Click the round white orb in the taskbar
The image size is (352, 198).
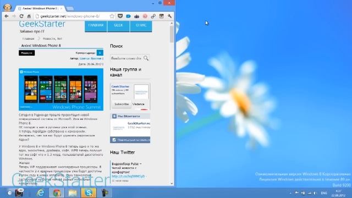pos(10,193)
